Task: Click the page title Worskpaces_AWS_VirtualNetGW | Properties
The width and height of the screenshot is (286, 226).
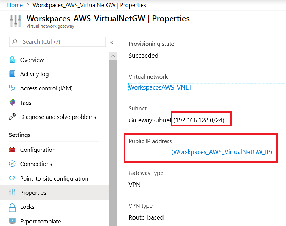Action: pos(108,18)
